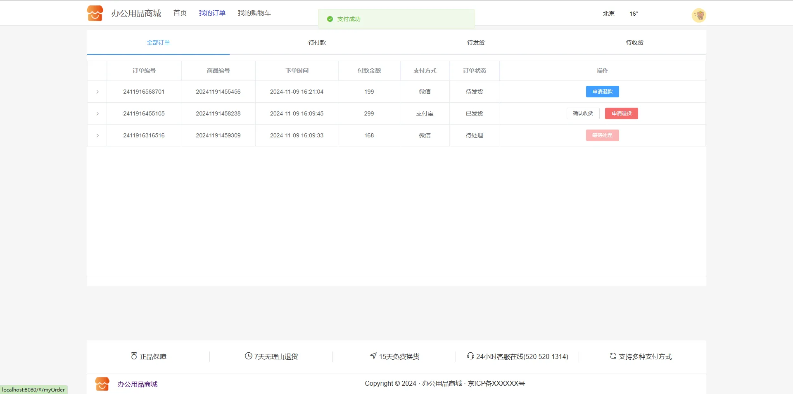Expand order row 2411916568701
Screen dimensions: 793x394
pyautogui.click(x=97, y=92)
